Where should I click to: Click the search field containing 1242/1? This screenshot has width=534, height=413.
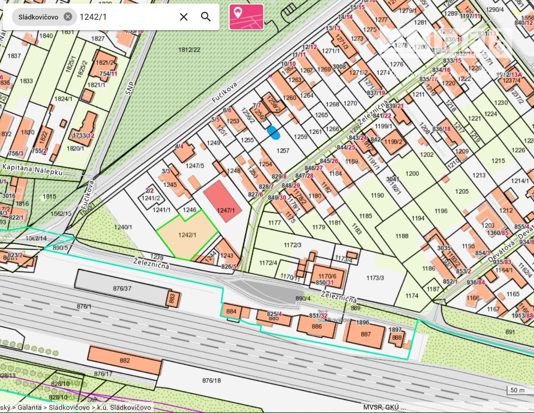(x=126, y=17)
